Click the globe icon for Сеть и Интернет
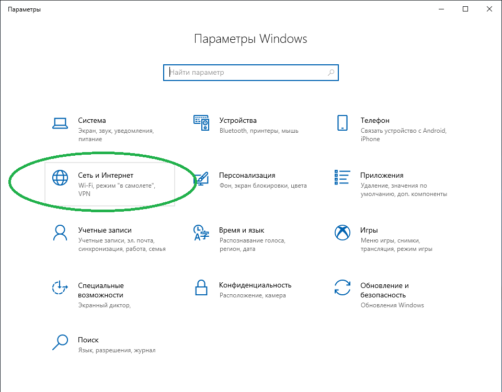 (60, 178)
